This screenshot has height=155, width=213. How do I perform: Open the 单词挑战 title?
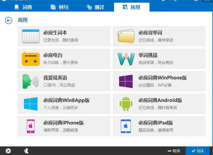[148, 55]
